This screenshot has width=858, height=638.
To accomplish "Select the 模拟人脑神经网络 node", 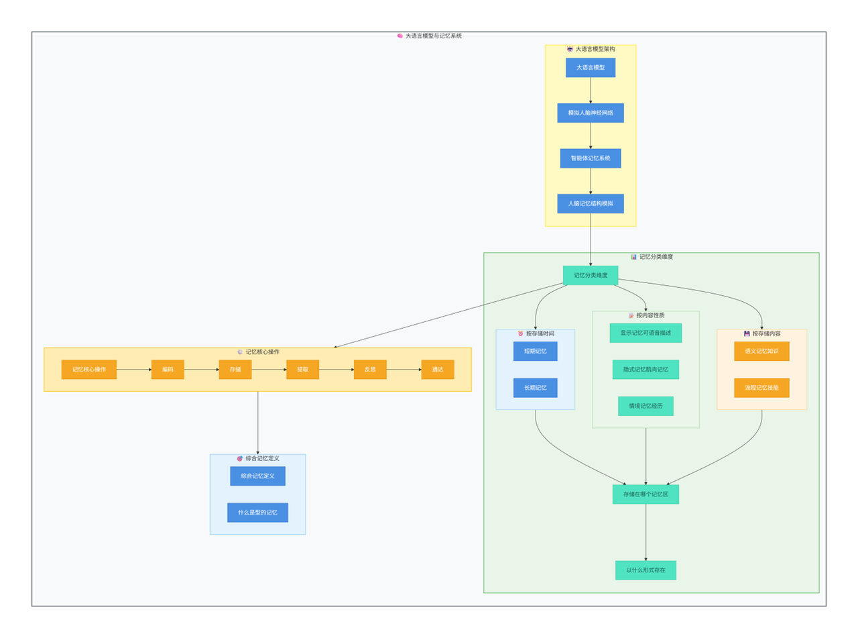I will (x=591, y=113).
